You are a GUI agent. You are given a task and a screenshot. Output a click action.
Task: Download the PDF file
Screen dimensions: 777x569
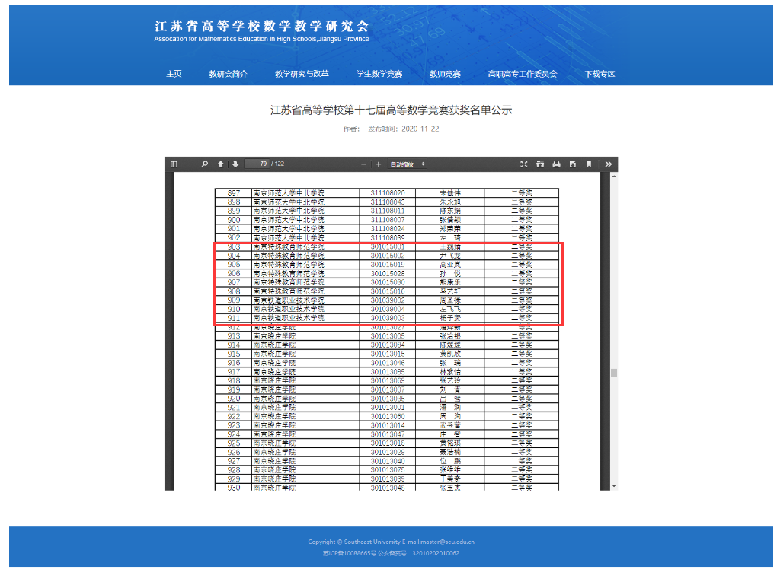click(572, 164)
